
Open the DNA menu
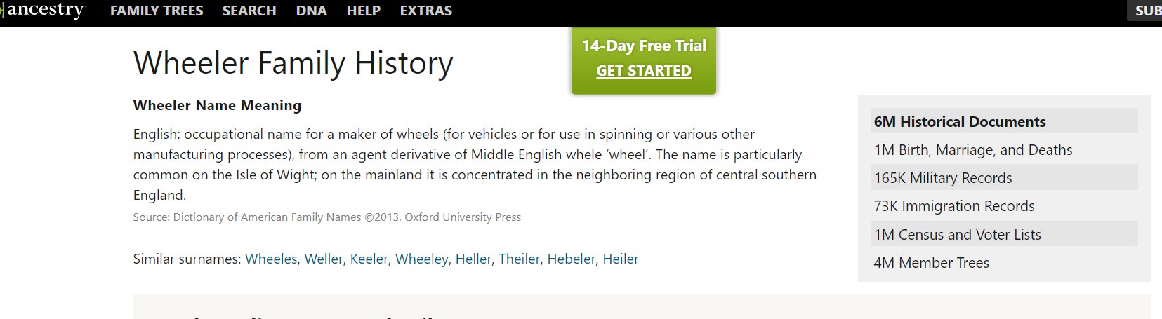[312, 11]
